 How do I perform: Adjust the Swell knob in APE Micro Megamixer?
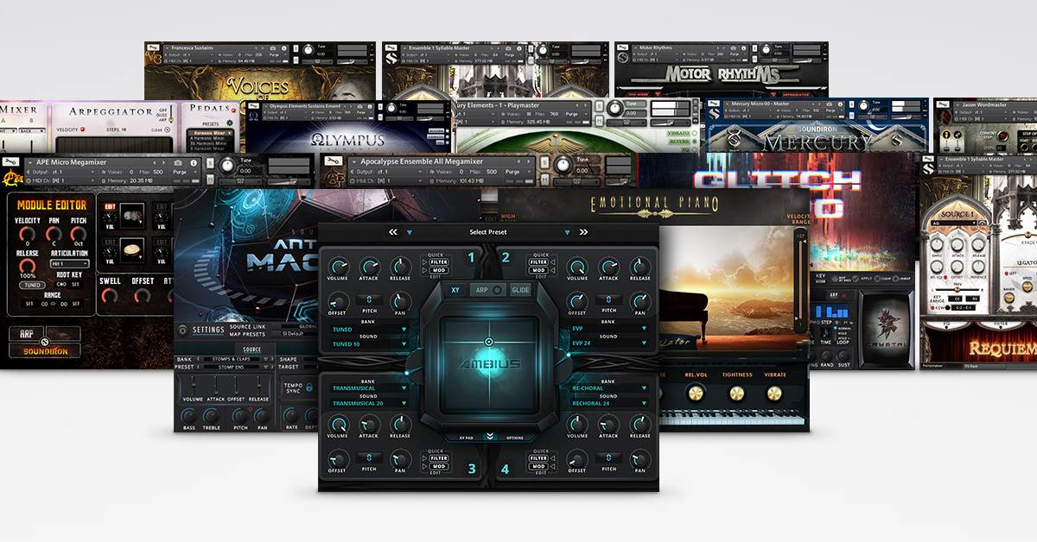[x=110, y=296]
